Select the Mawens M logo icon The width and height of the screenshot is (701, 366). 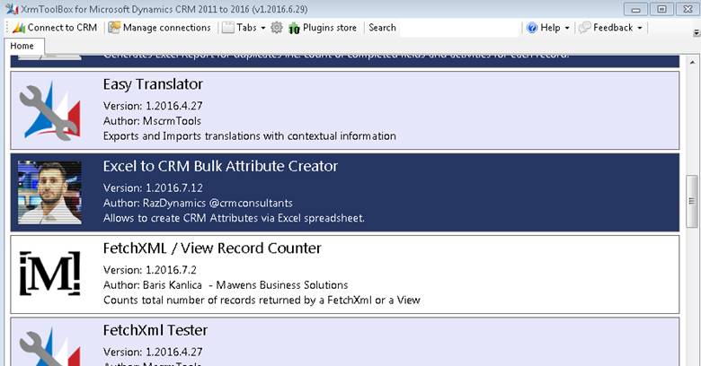49,274
